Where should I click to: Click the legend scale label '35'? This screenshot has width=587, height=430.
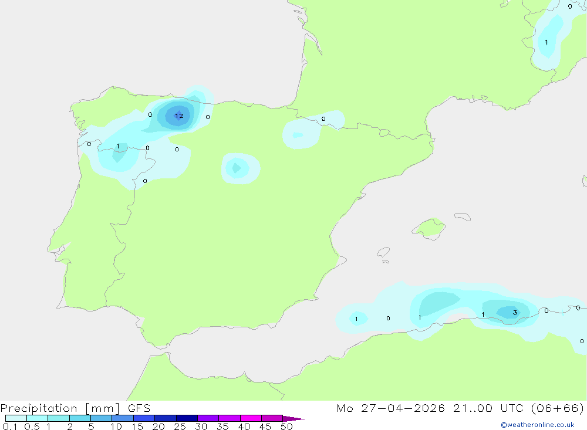click(222, 426)
